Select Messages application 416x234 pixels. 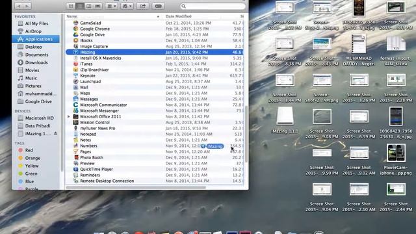(155, 99)
